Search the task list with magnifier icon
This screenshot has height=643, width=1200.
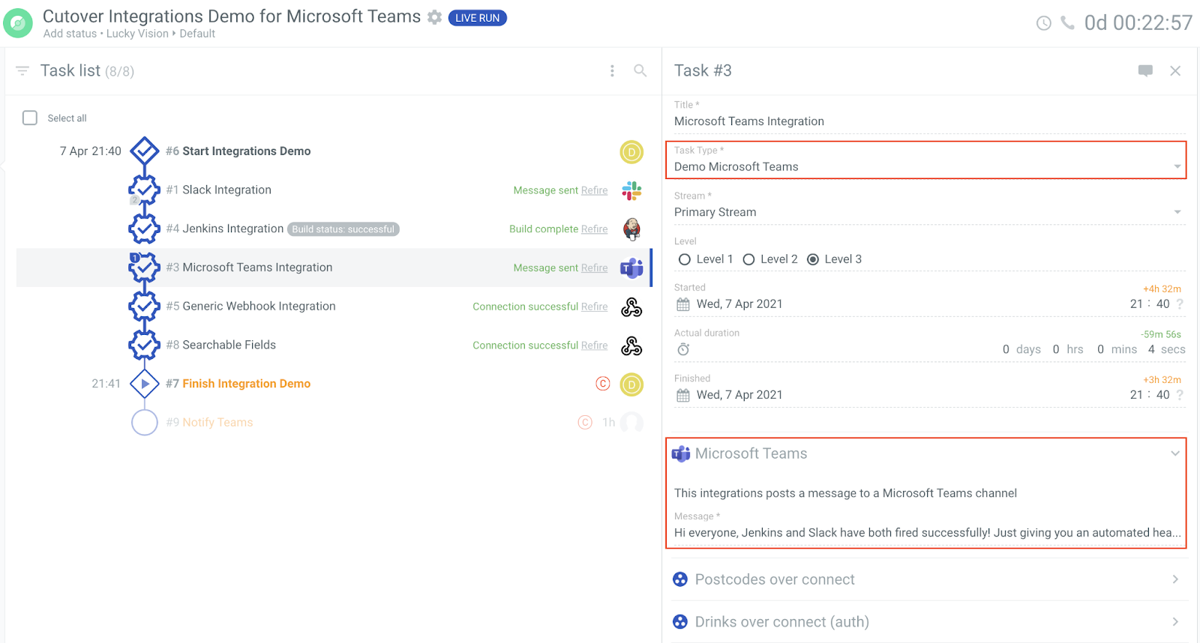(x=640, y=70)
